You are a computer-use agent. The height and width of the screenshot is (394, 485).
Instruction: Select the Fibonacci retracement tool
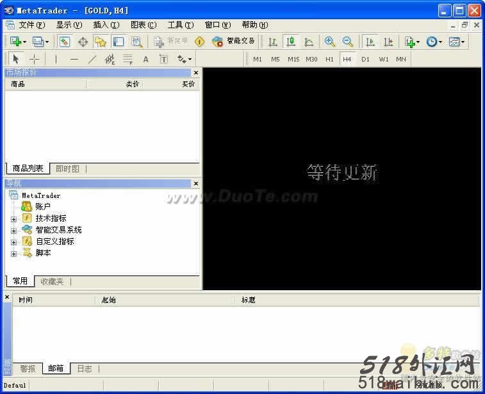point(127,59)
